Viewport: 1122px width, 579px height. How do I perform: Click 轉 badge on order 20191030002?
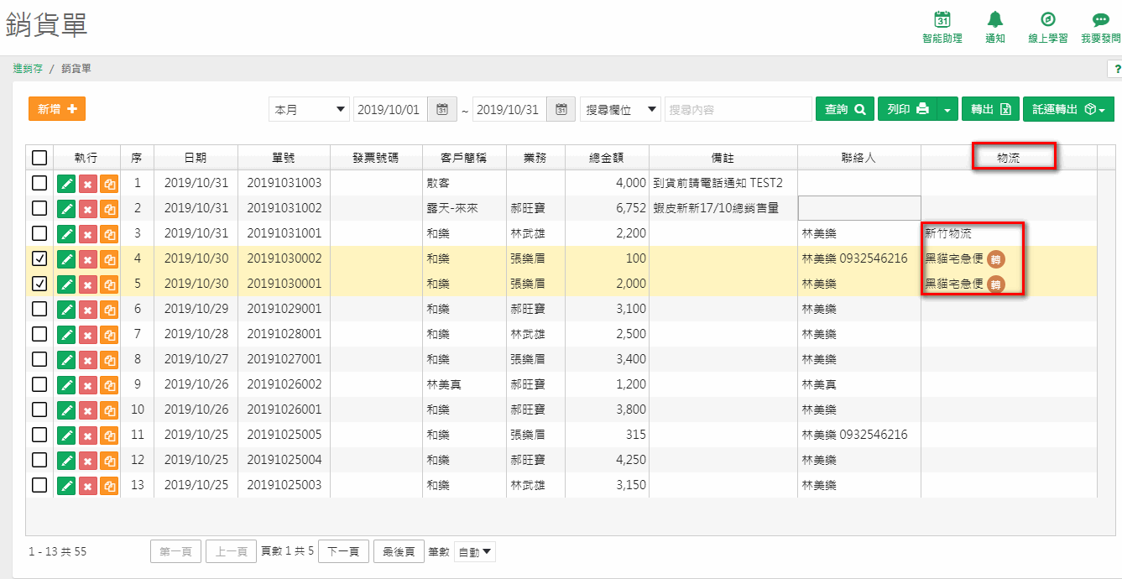coord(995,258)
